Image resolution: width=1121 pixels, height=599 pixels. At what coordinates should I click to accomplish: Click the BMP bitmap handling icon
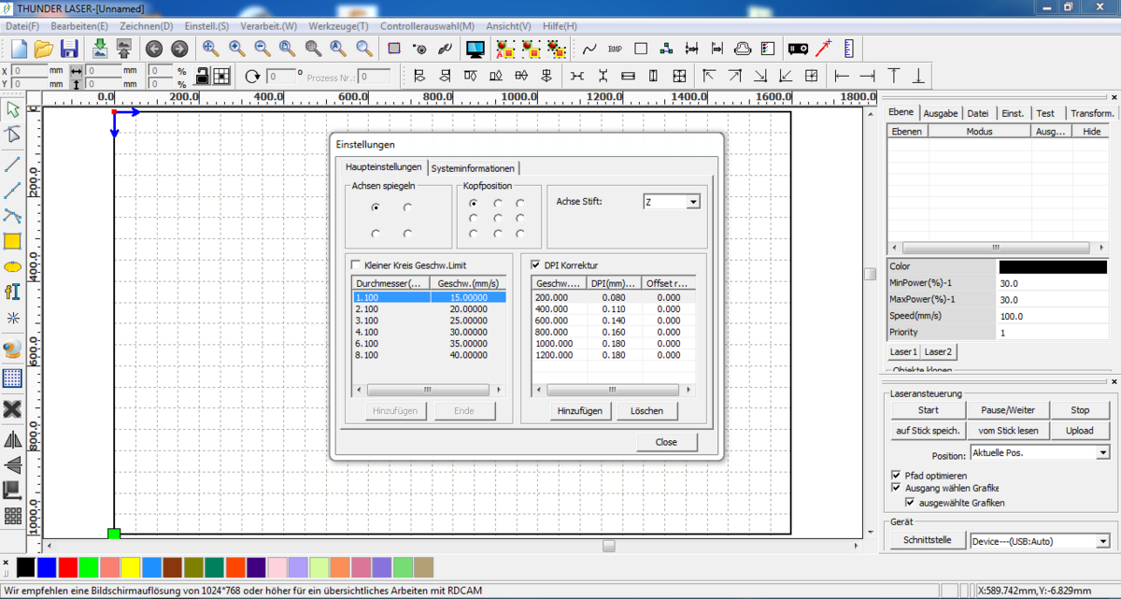[615, 49]
